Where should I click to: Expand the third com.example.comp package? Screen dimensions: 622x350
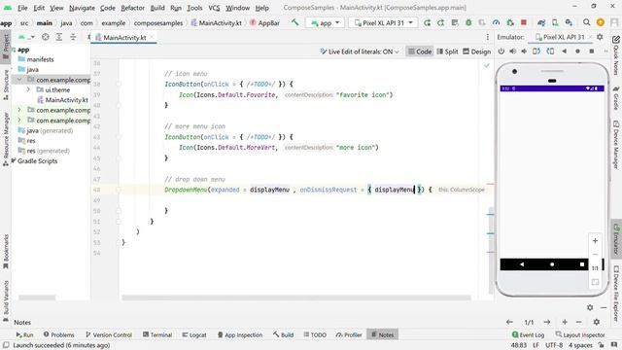[x=19, y=121]
